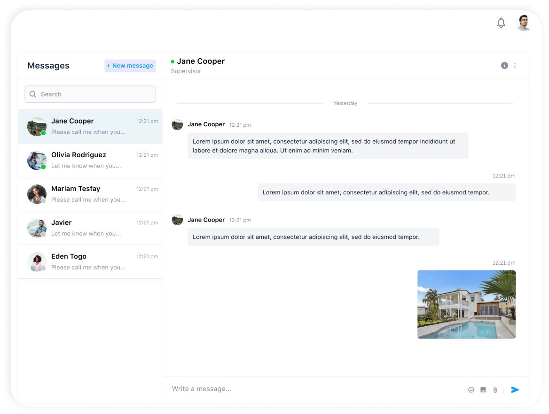Viewport: 549px width, 414px height.
Task: Insert an emoji via smiley icon
Action: pos(471,390)
